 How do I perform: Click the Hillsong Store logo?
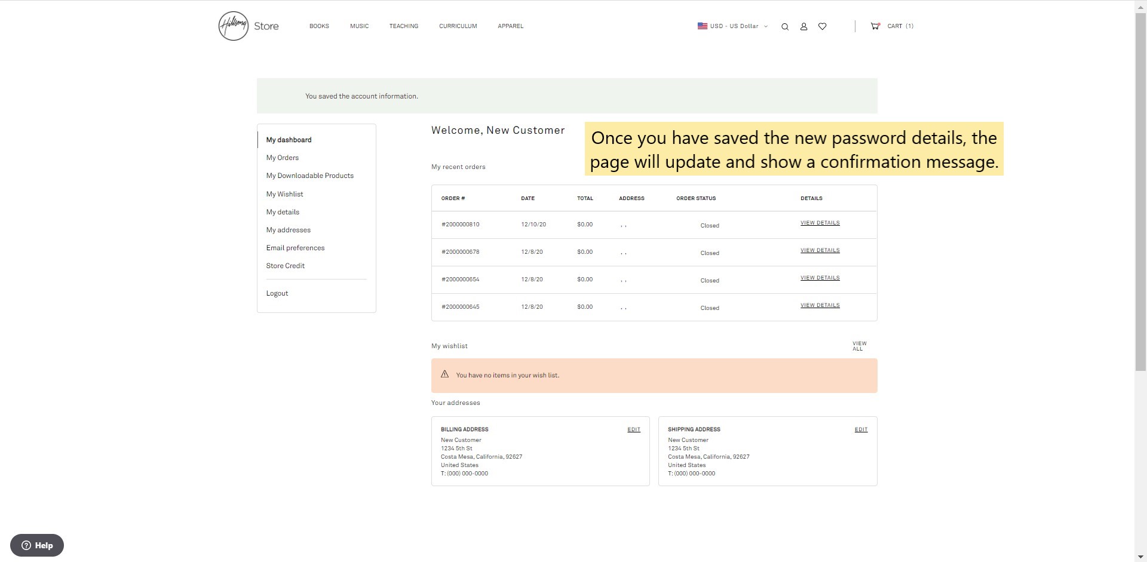pos(248,26)
